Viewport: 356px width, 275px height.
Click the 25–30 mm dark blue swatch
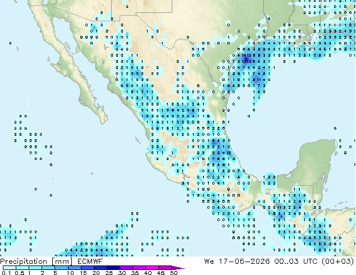113,268
